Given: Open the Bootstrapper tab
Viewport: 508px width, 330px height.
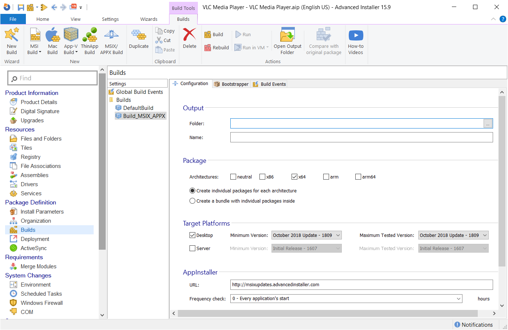Looking at the screenshot, I should point(231,84).
